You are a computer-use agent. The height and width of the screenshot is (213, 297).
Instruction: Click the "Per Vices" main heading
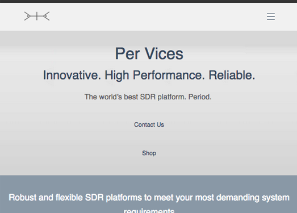tap(149, 53)
